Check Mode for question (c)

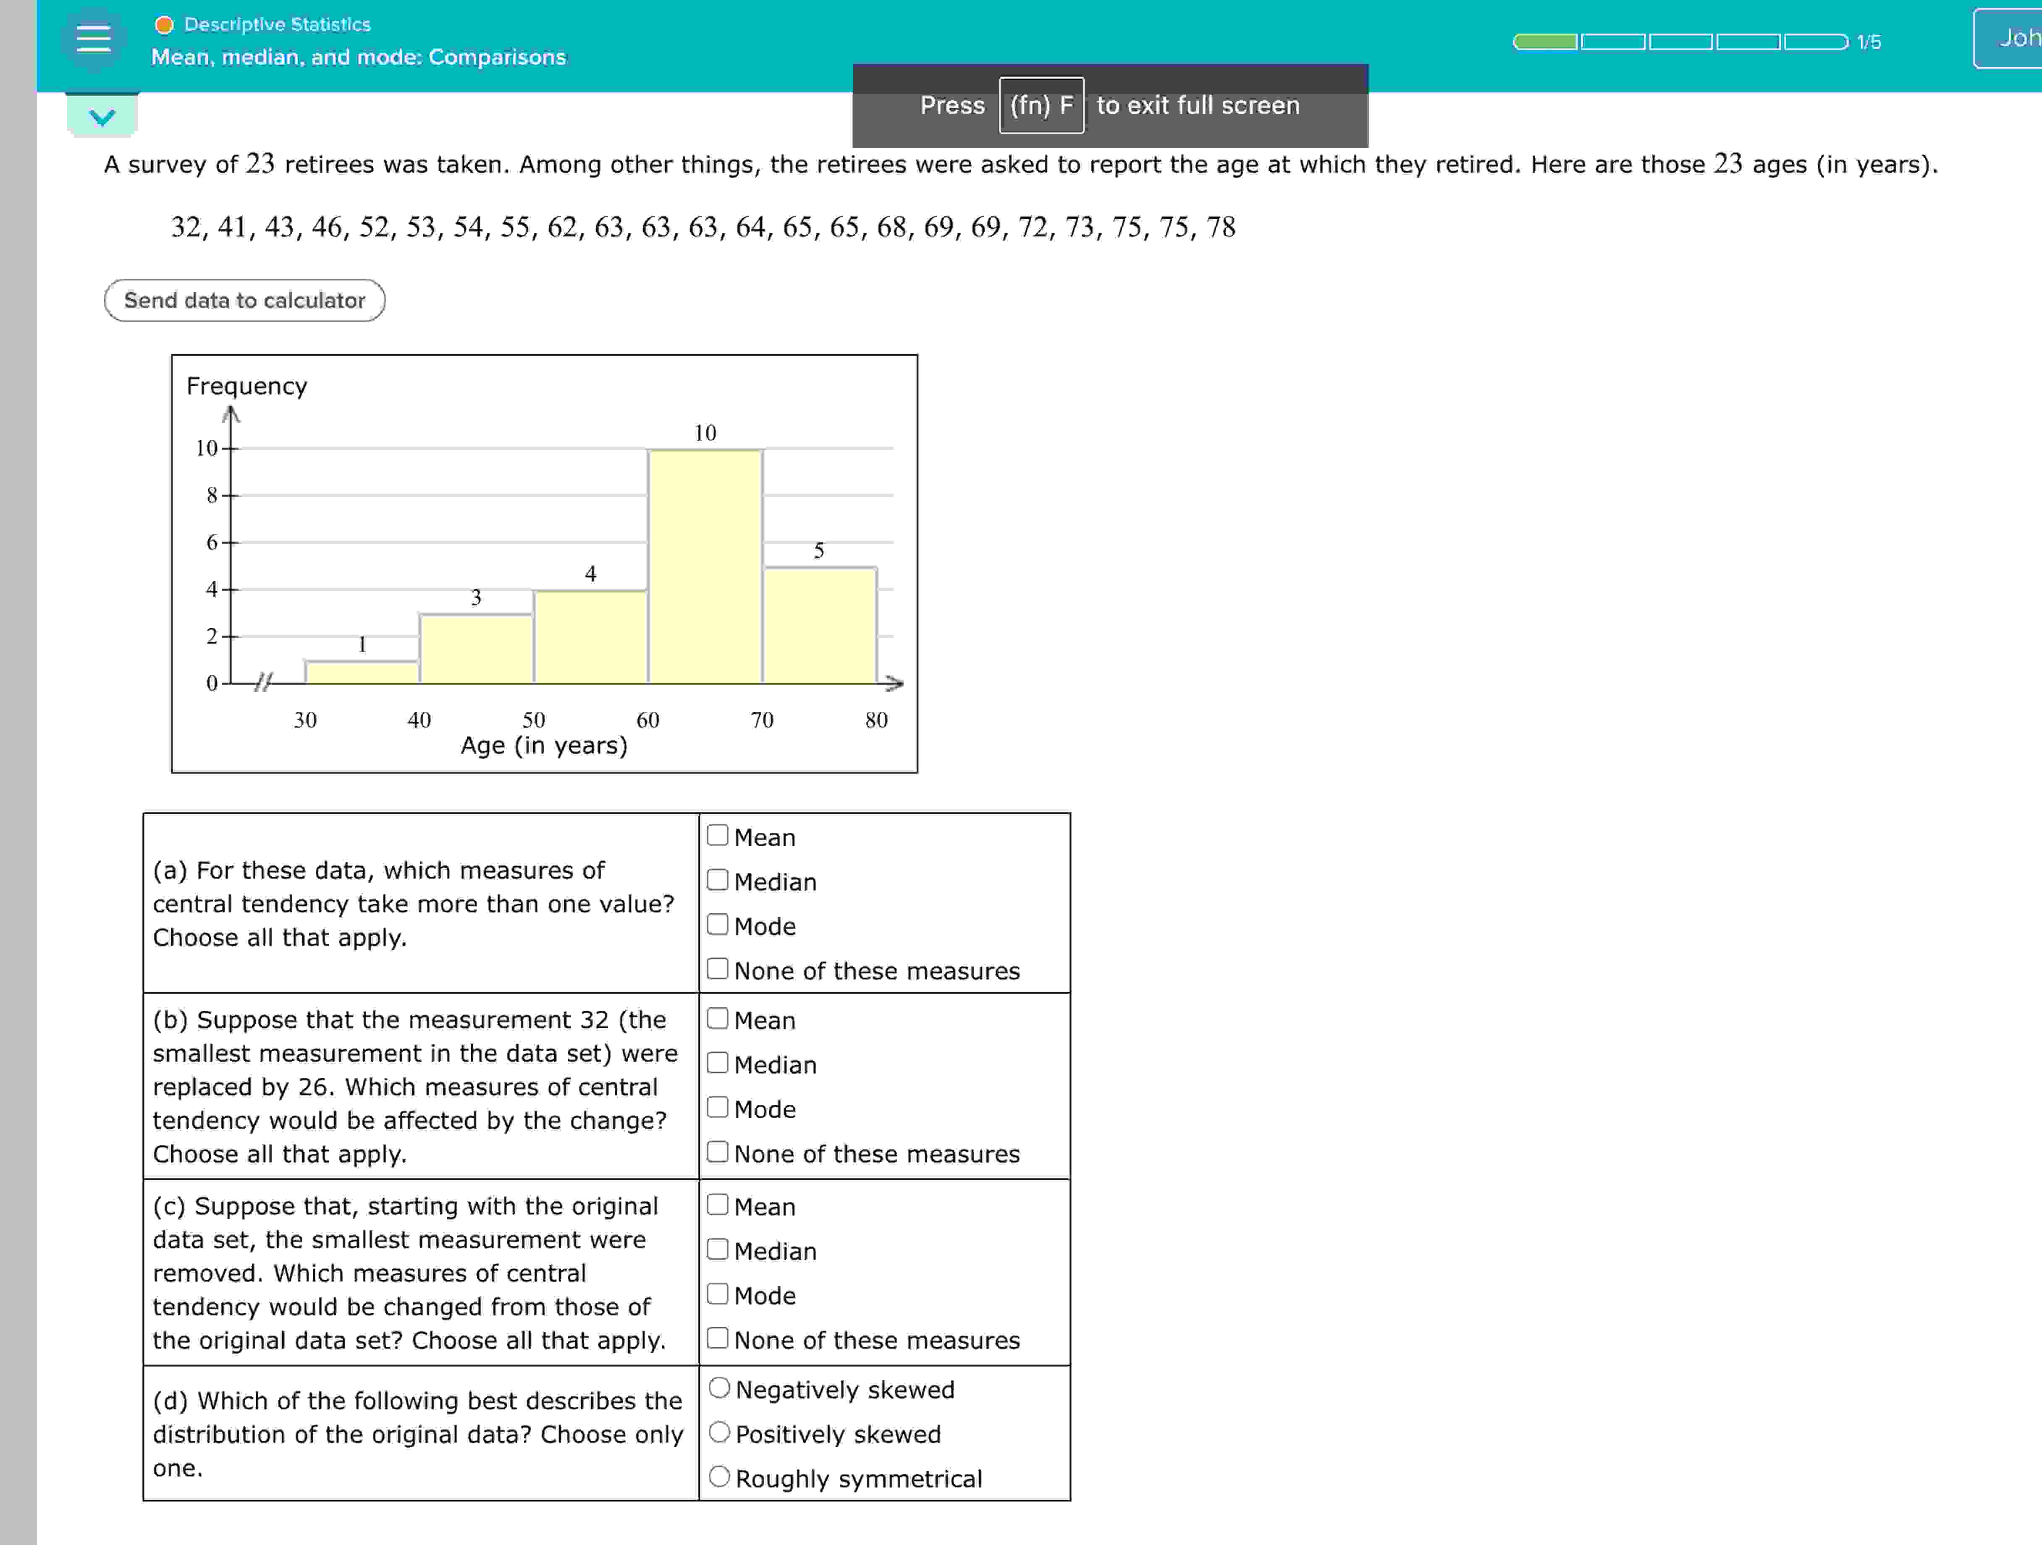coord(718,1294)
